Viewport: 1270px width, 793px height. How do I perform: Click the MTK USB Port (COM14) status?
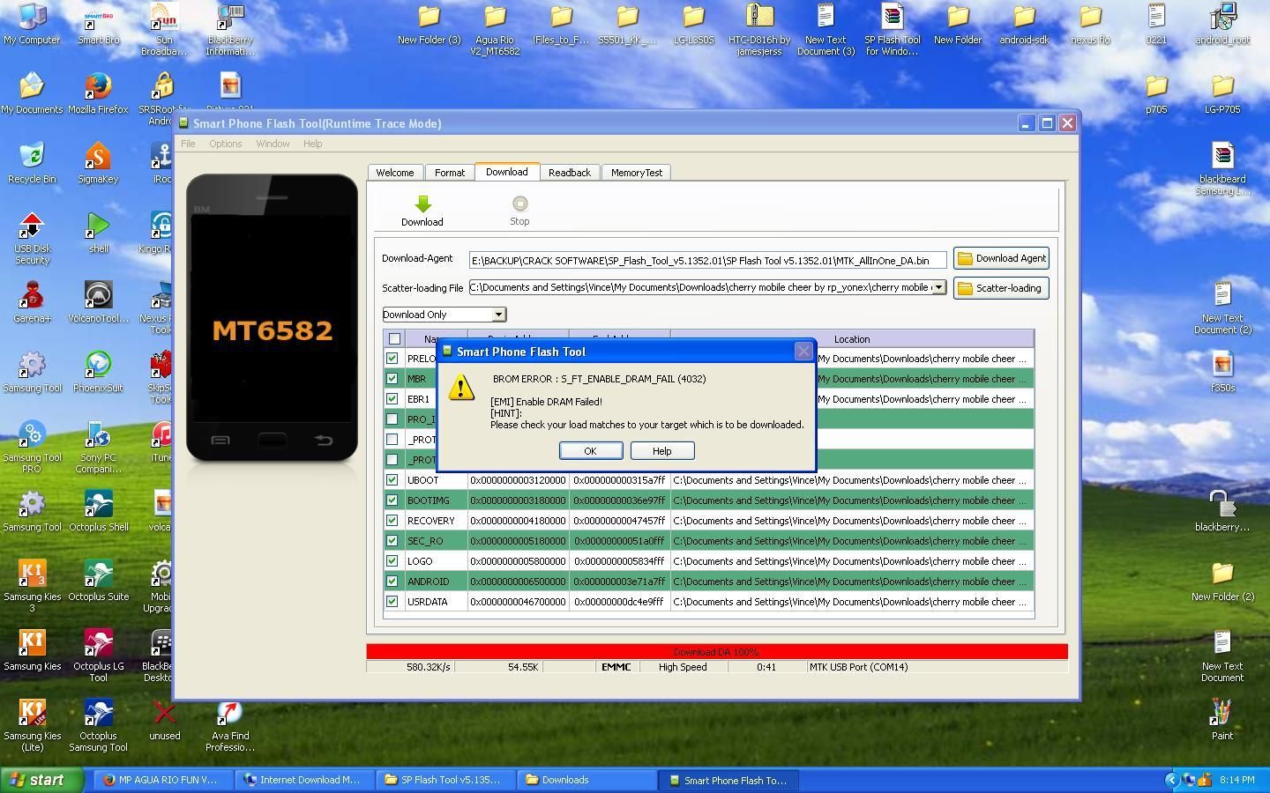point(858,667)
